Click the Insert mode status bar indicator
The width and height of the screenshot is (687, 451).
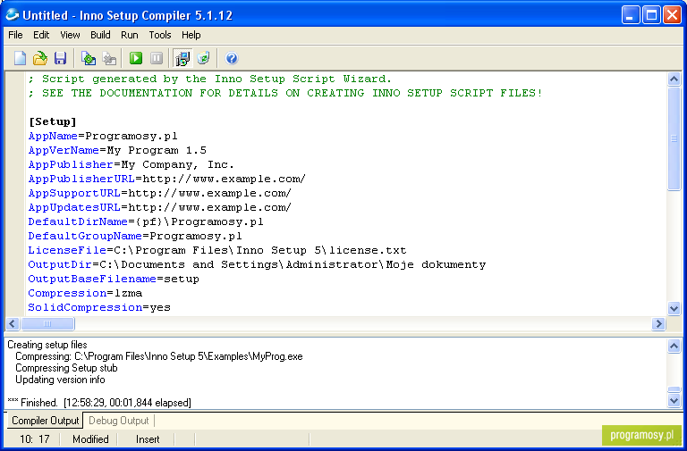click(148, 439)
